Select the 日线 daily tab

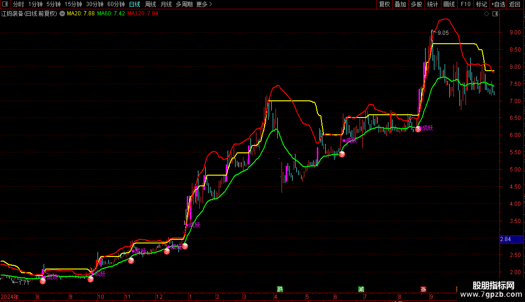[x=135, y=4]
